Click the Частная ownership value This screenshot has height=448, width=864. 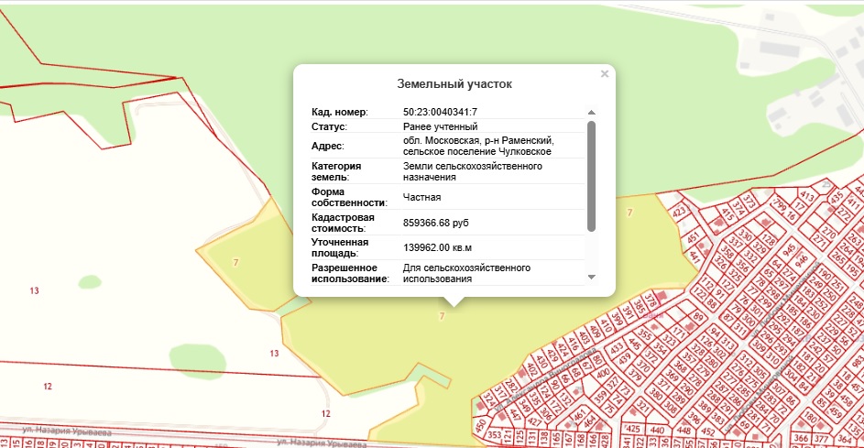[422, 197]
